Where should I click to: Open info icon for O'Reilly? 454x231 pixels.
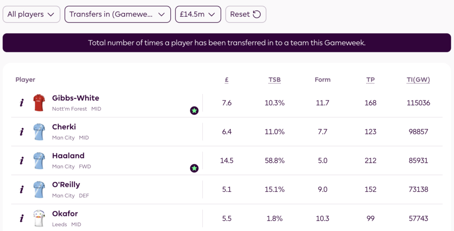(x=21, y=189)
